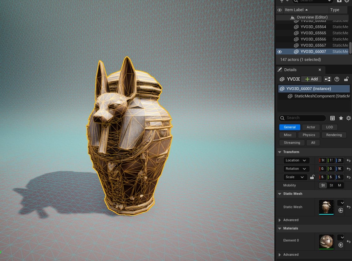
Task: Reset Element 0 material to default arrow
Action: coord(348,242)
